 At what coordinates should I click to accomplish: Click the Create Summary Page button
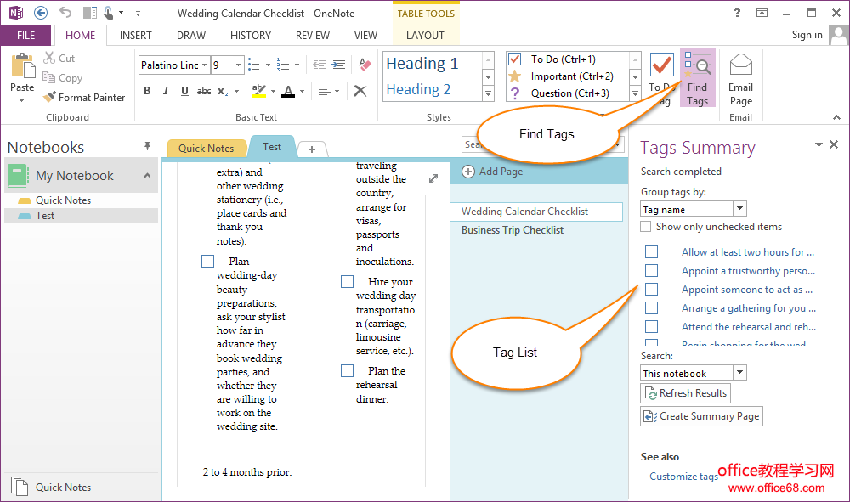click(x=701, y=416)
